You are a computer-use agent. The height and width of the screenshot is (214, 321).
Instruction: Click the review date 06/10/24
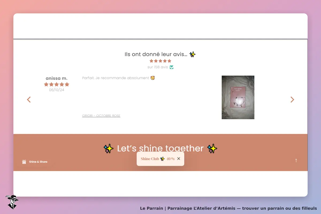[x=57, y=90]
